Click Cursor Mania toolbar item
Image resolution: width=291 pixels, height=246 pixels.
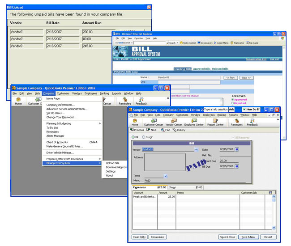221,43
